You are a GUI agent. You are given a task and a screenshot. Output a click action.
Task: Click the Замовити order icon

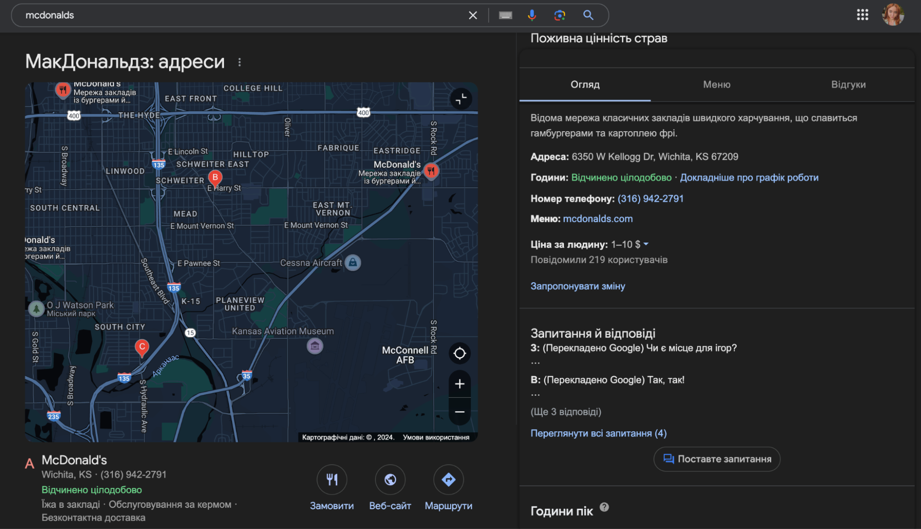[332, 480]
